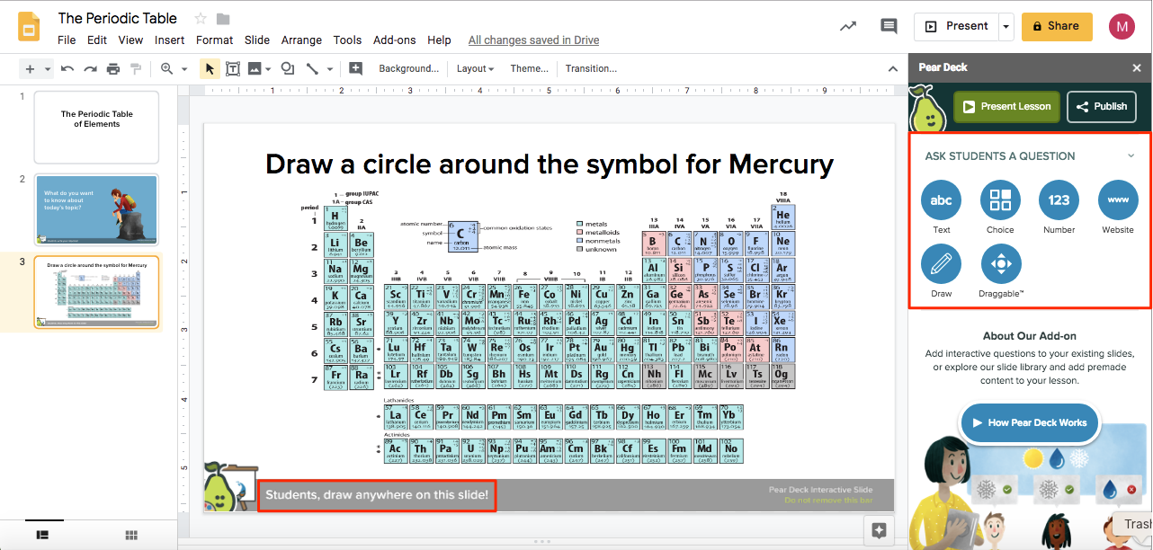Open the View menu
The image size is (1153, 550).
[130, 40]
